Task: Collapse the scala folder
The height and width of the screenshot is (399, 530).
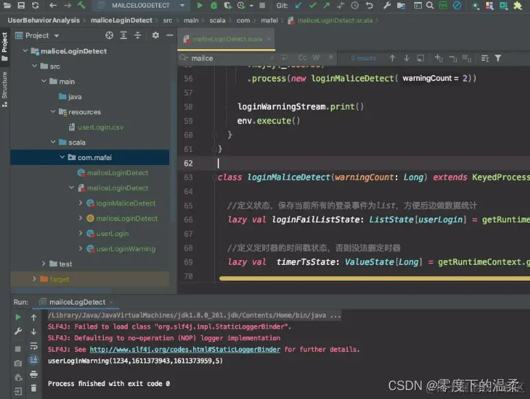Action: click(x=53, y=142)
